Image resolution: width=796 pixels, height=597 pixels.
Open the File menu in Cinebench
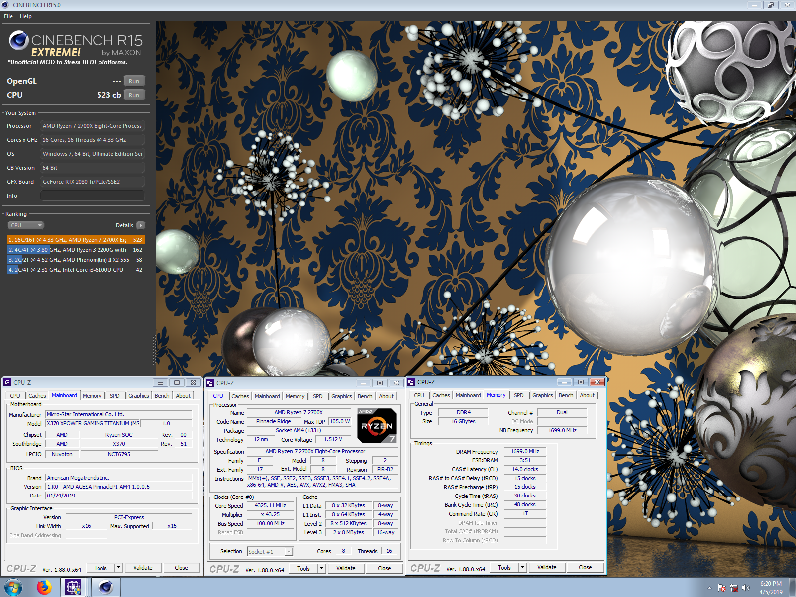[x=8, y=16]
